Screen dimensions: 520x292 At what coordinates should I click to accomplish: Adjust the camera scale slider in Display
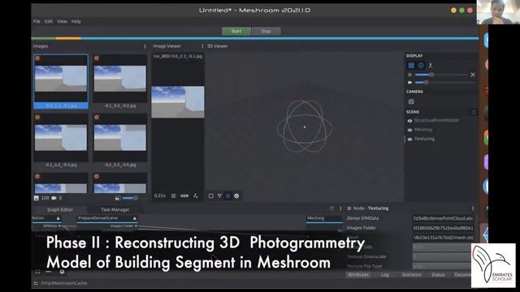444,83
